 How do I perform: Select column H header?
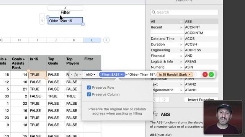coord(20,40)
